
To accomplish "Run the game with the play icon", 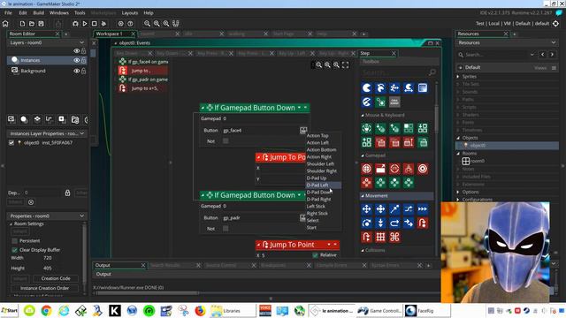I will (85, 24).
